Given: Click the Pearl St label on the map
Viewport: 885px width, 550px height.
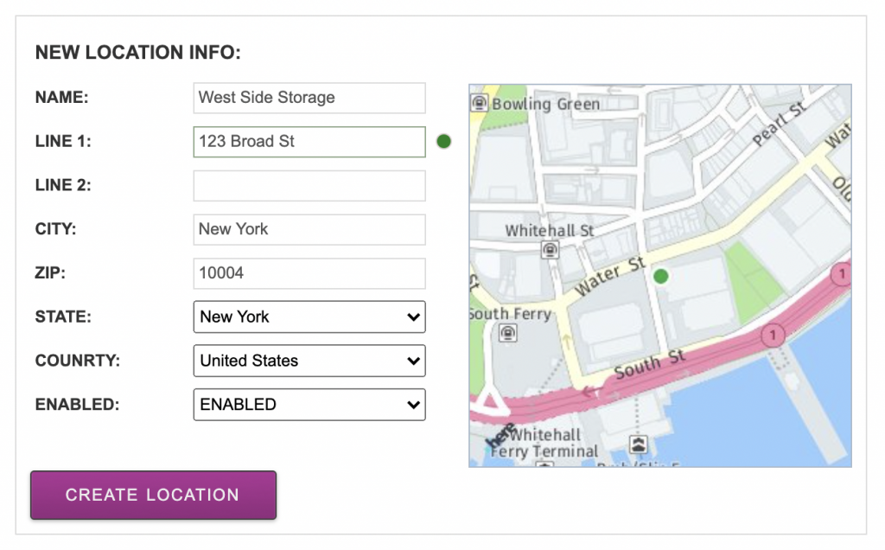Looking at the screenshot, I should (x=779, y=124).
